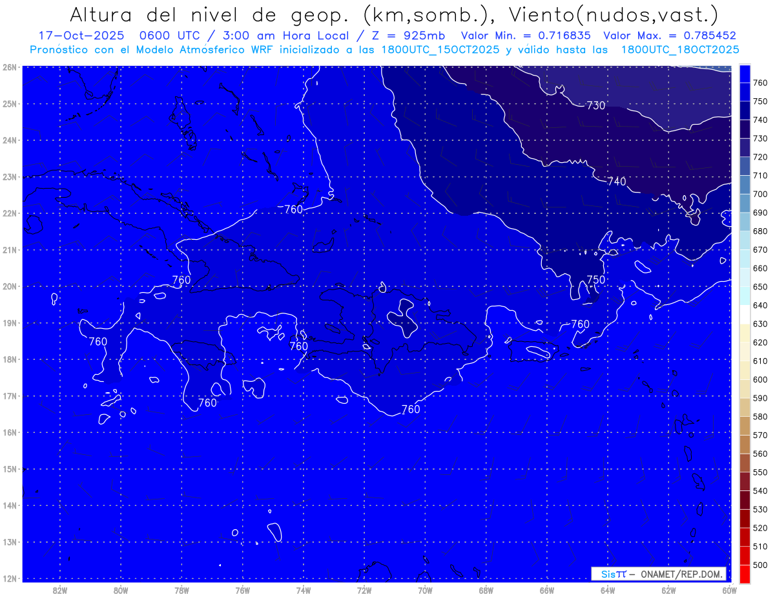Click the 640 value on the color scale
The image size is (775, 599).
click(759, 305)
